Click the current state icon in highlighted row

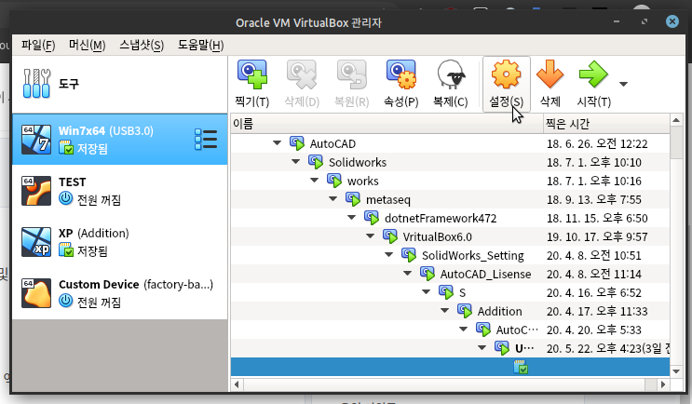click(521, 367)
